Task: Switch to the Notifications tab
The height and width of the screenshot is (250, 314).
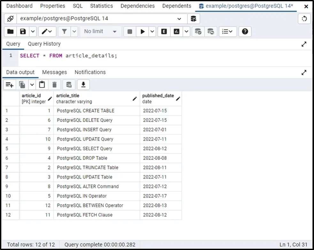Action: click(90, 72)
